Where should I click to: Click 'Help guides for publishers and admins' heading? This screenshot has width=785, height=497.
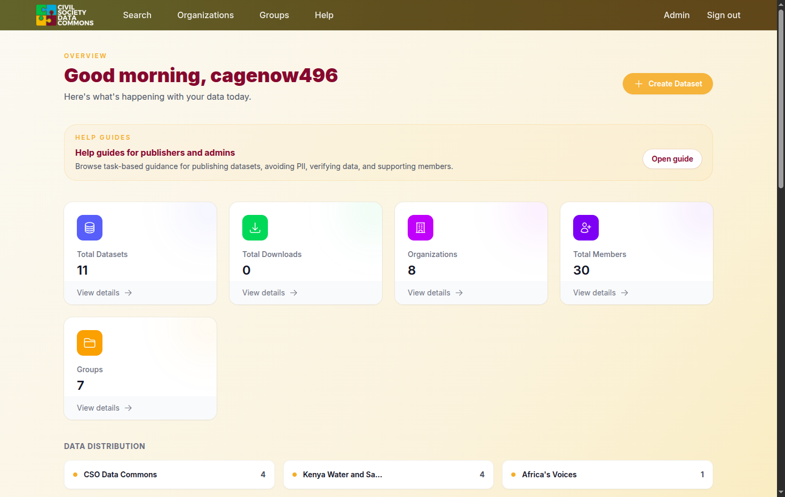tap(155, 153)
